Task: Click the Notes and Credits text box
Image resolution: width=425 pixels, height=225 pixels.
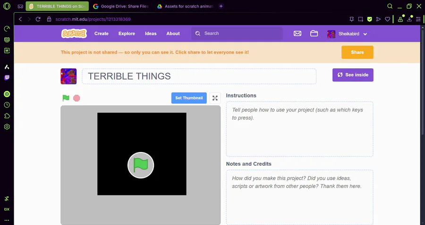Action: click(x=299, y=197)
